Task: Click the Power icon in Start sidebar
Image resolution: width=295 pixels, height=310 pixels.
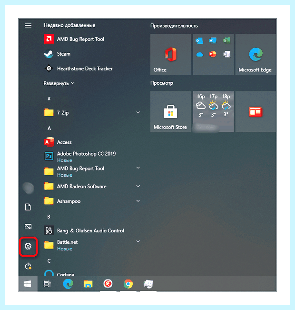Action: tap(28, 266)
